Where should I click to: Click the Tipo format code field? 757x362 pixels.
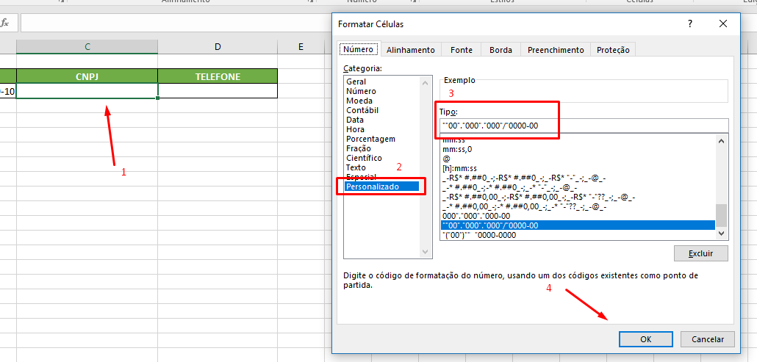pyautogui.click(x=583, y=126)
